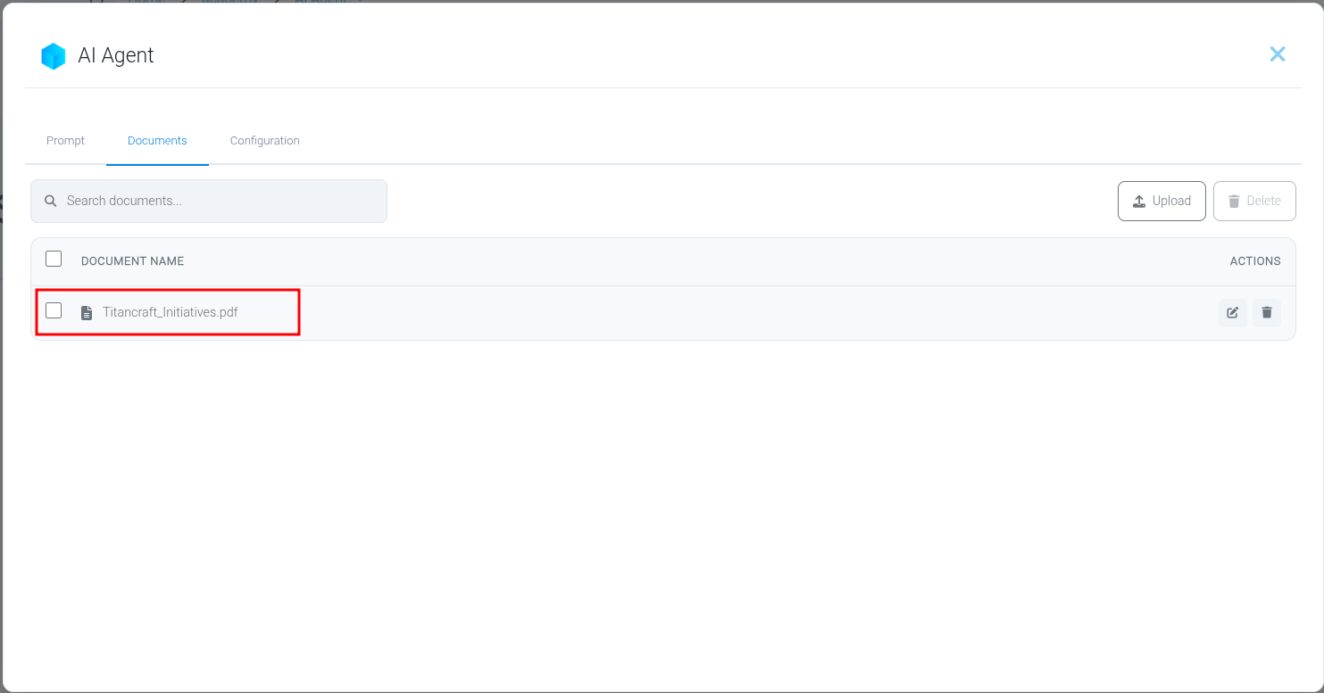
Task: Click trash icon inside the Delete button
Action: coord(1234,202)
